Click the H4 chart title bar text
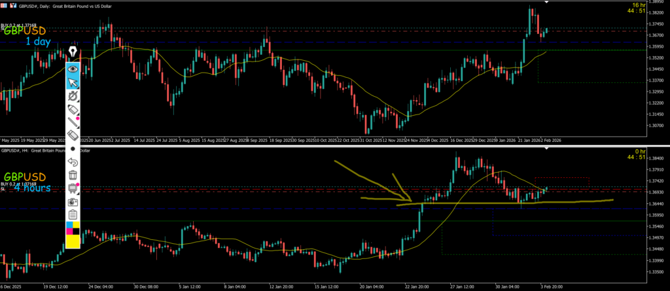 (x=46, y=150)
